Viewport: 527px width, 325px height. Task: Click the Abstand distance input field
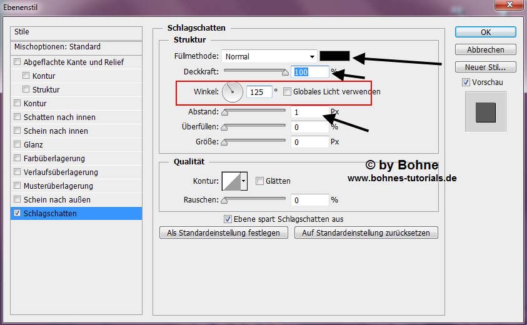point(309,112)
